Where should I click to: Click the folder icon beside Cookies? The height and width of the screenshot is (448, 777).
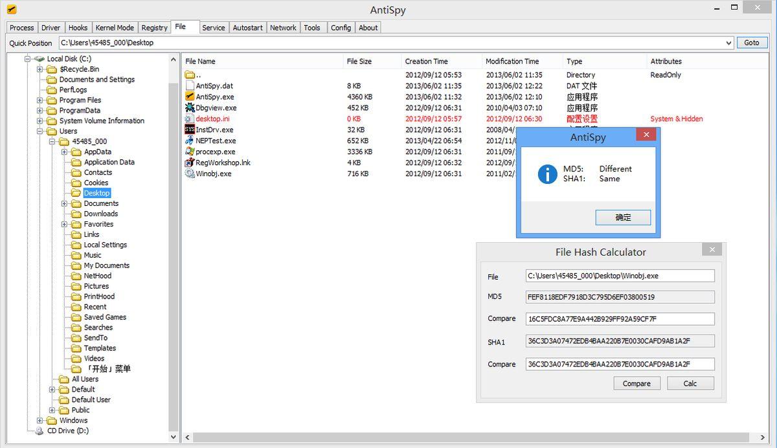76,183
